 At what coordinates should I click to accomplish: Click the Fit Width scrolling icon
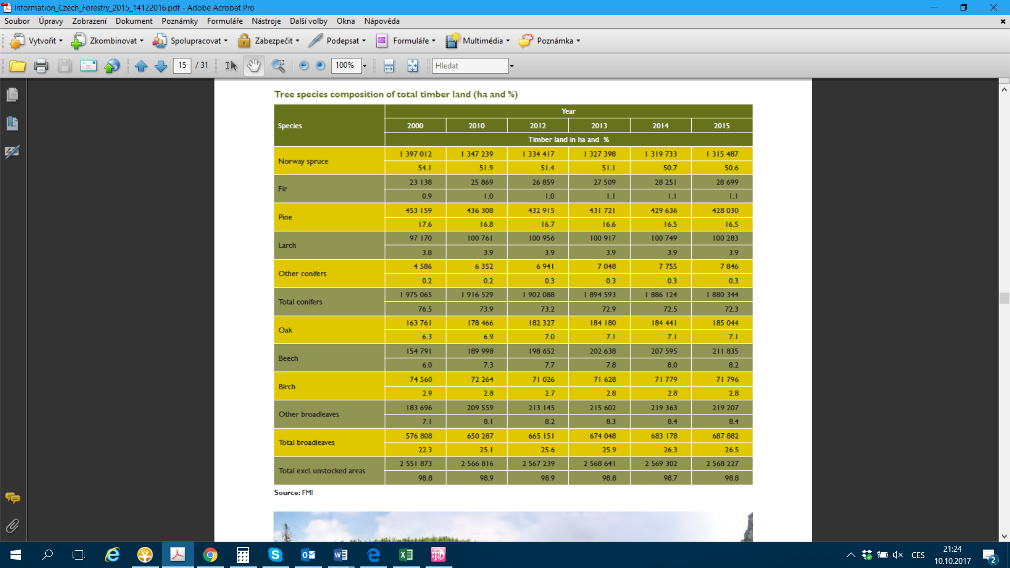tap(389, 66)
